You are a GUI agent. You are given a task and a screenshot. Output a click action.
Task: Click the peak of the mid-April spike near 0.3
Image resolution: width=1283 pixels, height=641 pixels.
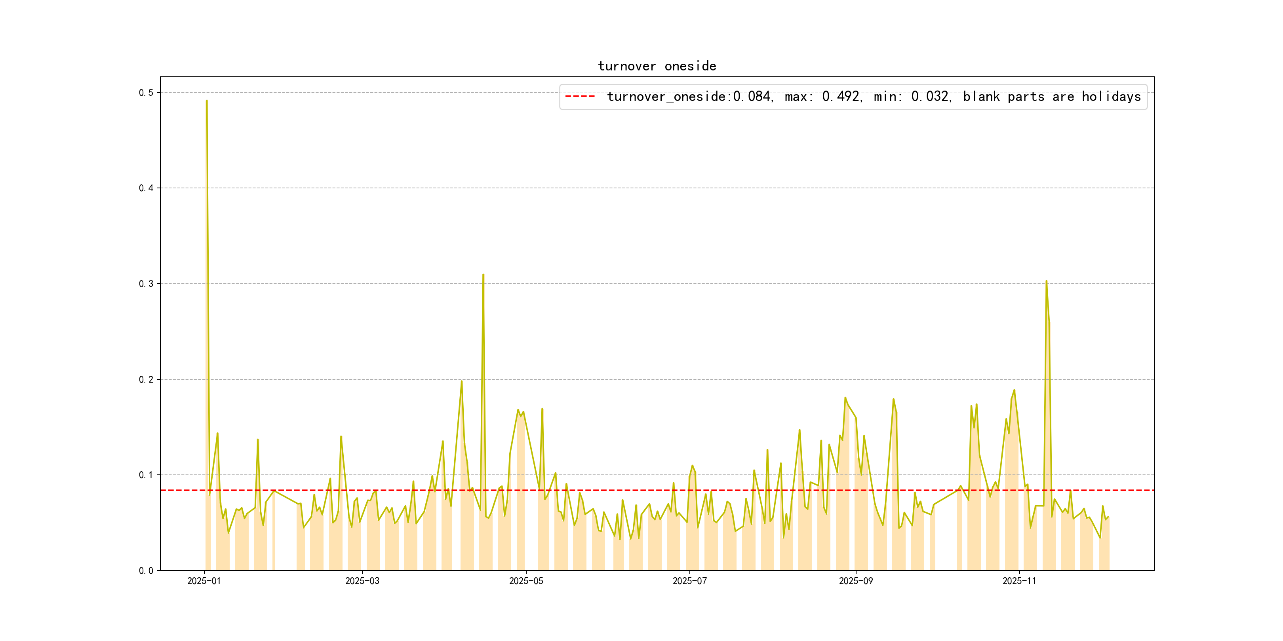click(483, 275)
